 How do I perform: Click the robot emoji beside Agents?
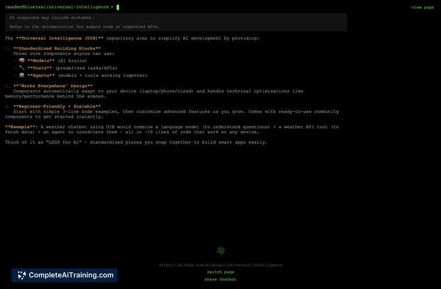coord(22,75)
